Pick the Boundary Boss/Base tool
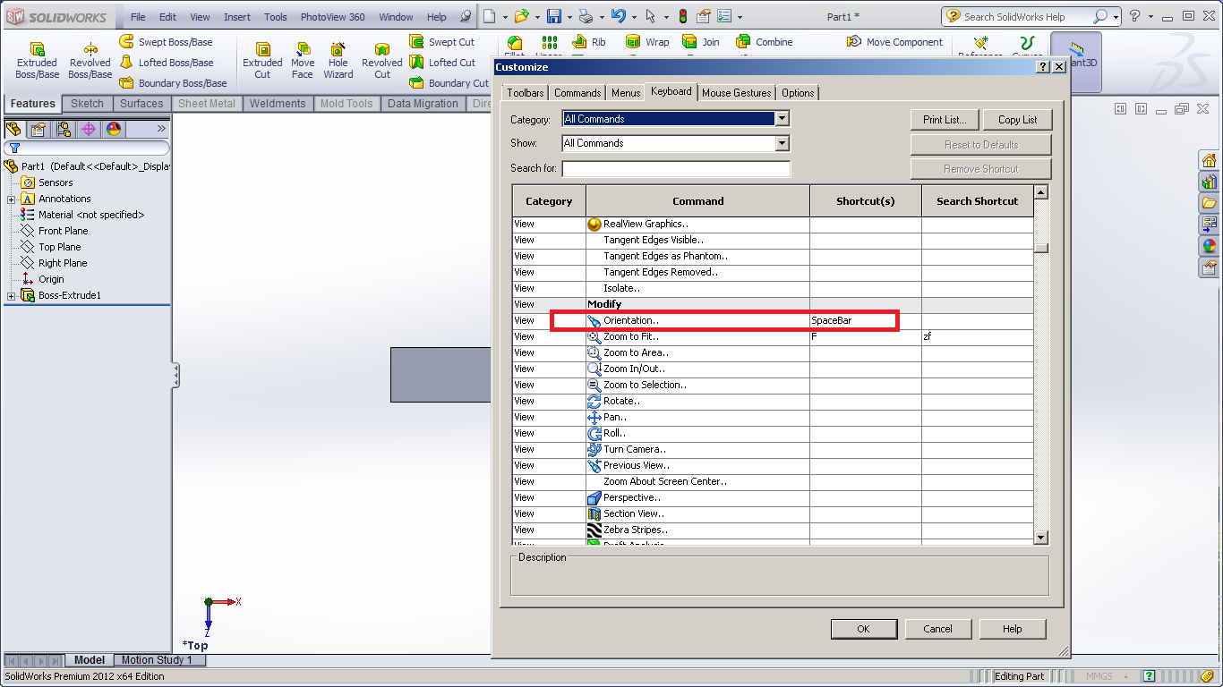The height and width of the screenshot is (687, 1223). (173, 83)
